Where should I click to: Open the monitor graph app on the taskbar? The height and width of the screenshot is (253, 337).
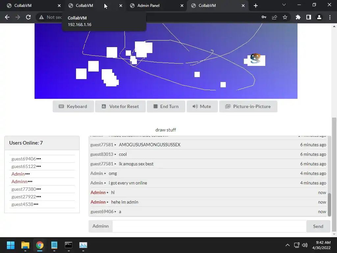(x=83, y=245)
